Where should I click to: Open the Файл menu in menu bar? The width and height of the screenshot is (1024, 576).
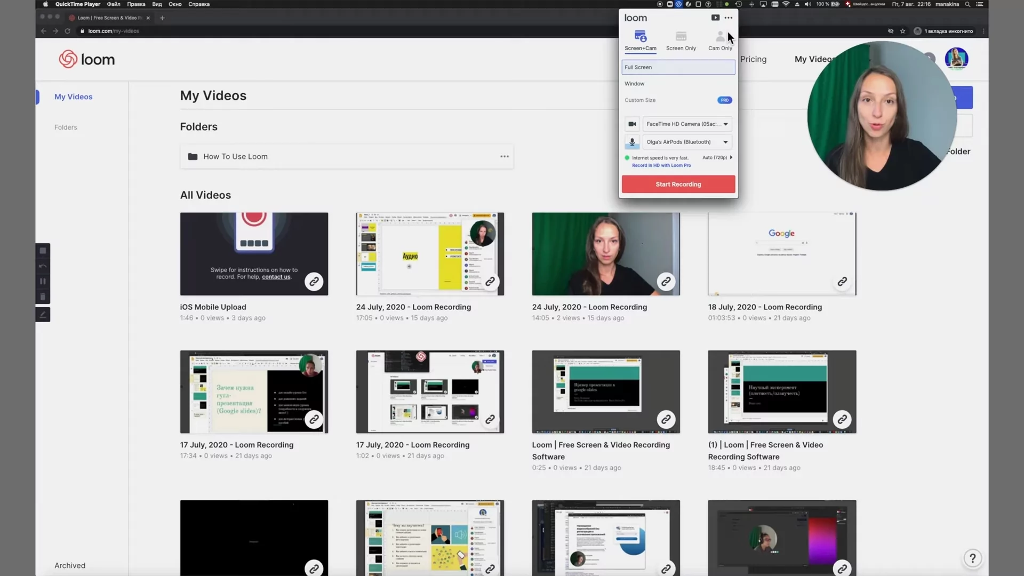pos(114,4)
